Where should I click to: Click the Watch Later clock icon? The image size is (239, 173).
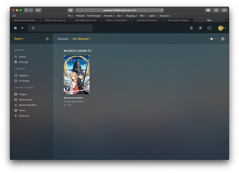tap(16, 100)
